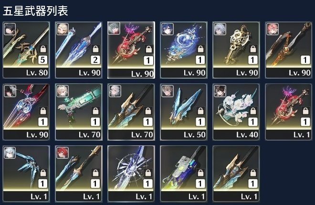Click the red-haired character portrait in bottom row
This screenshot has width=315, height=205.
tap(63, 153)
